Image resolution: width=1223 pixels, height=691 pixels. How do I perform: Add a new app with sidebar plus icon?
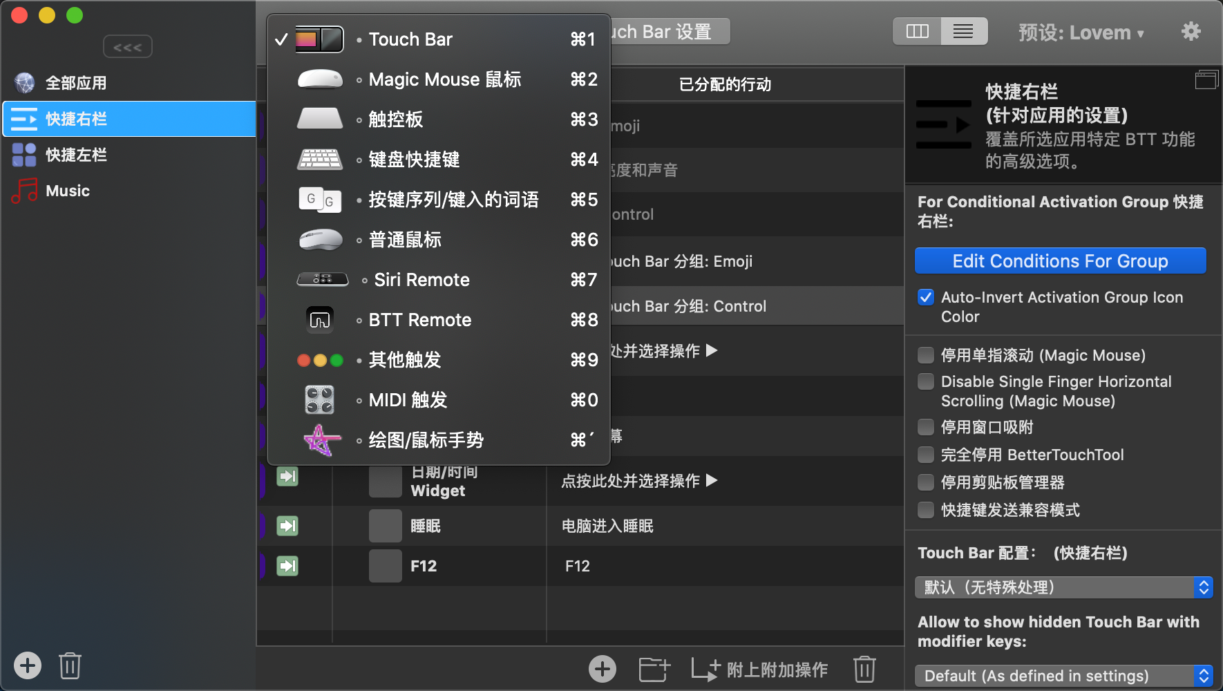tap(28, 666)
